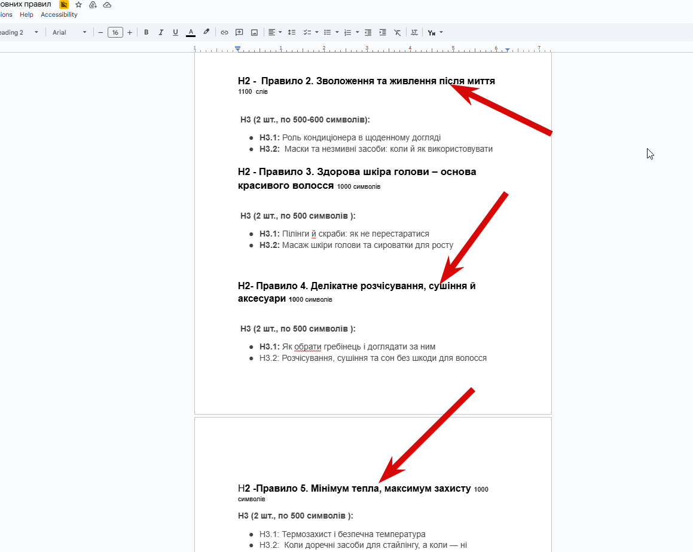Decrease font size with minus button
The height and width of the screenshot is (552, 693).
[x=100, y=32]
